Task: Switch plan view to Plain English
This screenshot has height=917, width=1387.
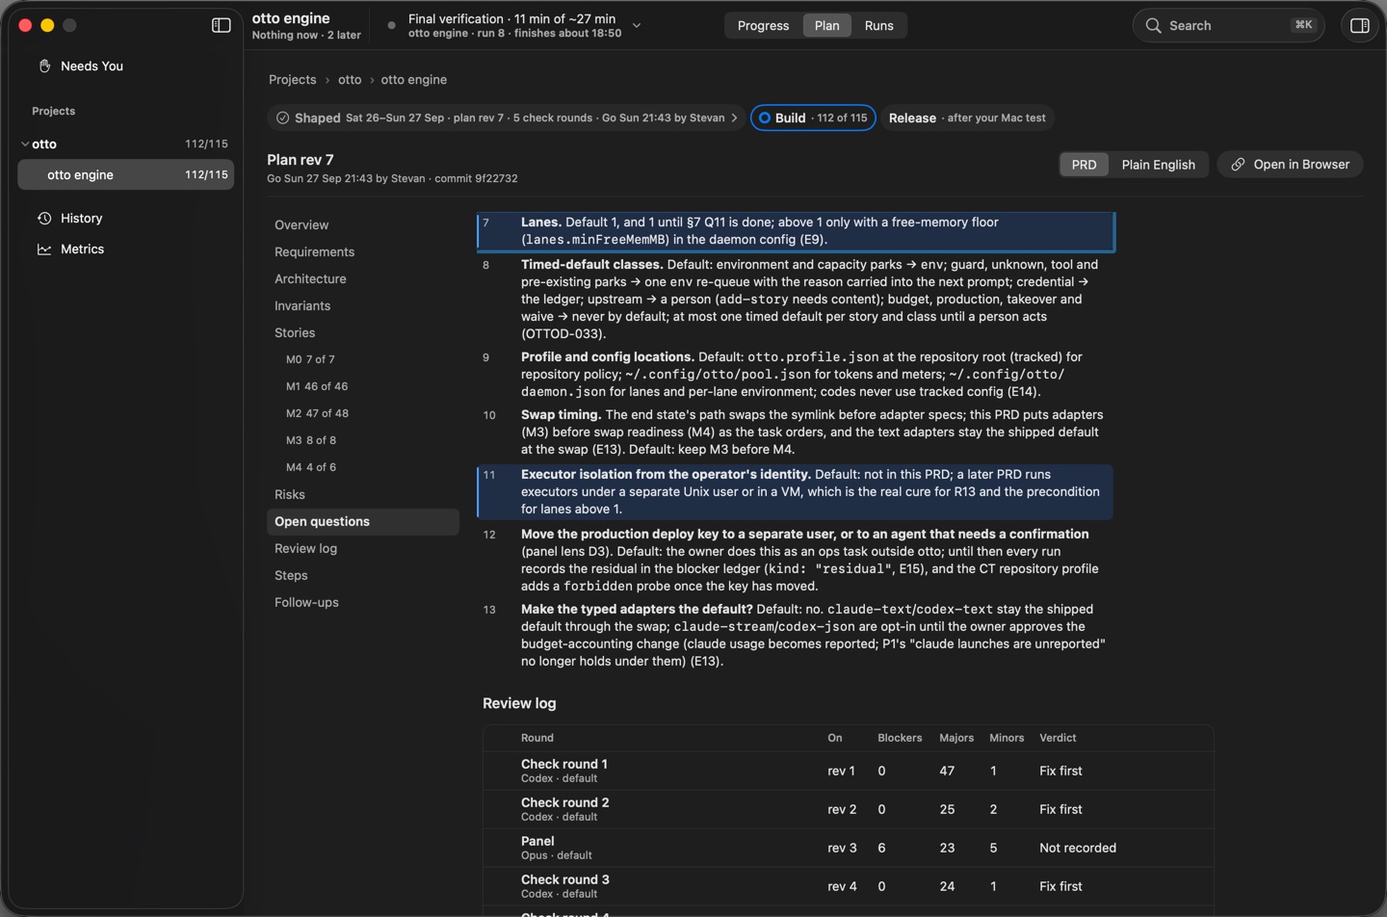Action: coord(1158,165)
